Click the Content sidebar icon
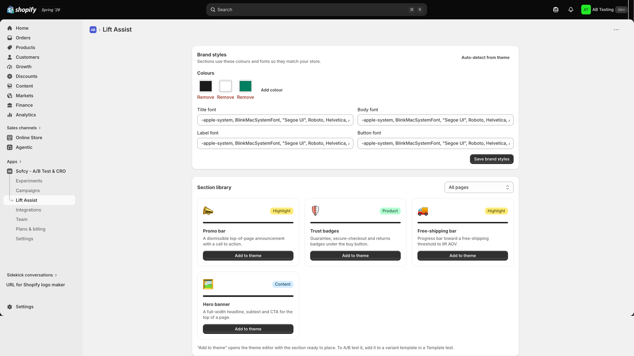Image resolution: width=634 pixels, height=356 pixels. tap(10, 86)
